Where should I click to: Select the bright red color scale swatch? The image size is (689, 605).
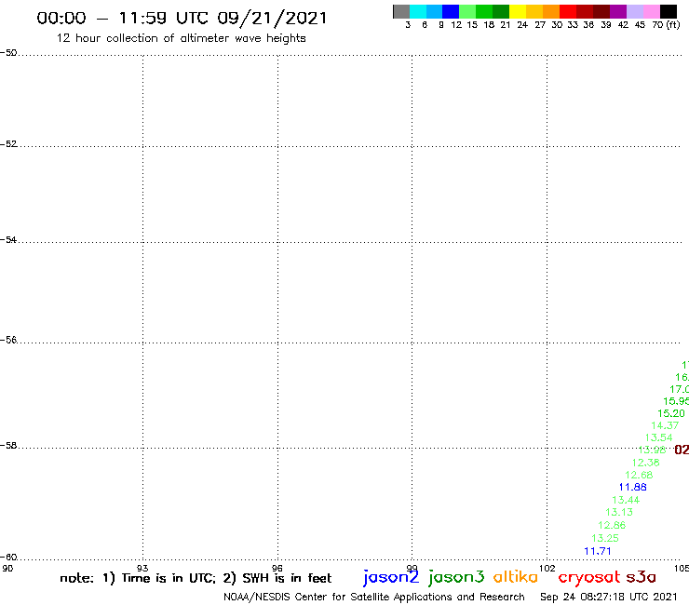click(x=568, y=11)
